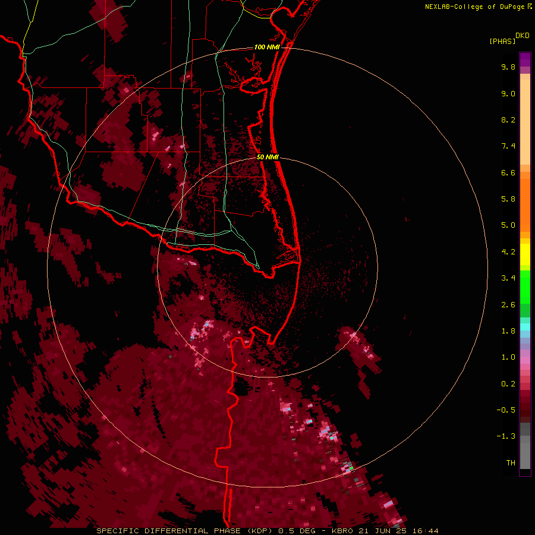535x535 pixels.
Task: Click the 1.0 scale value
Action: coord(508,357)
